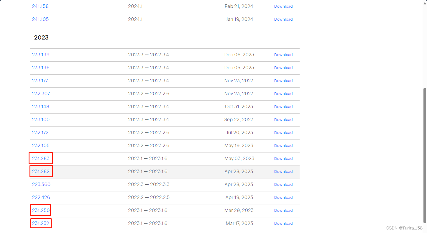The height and width of the screenshot is (233, 427).
Task: Select the 'May 03, 2023' date
Action: pos(239,158)
